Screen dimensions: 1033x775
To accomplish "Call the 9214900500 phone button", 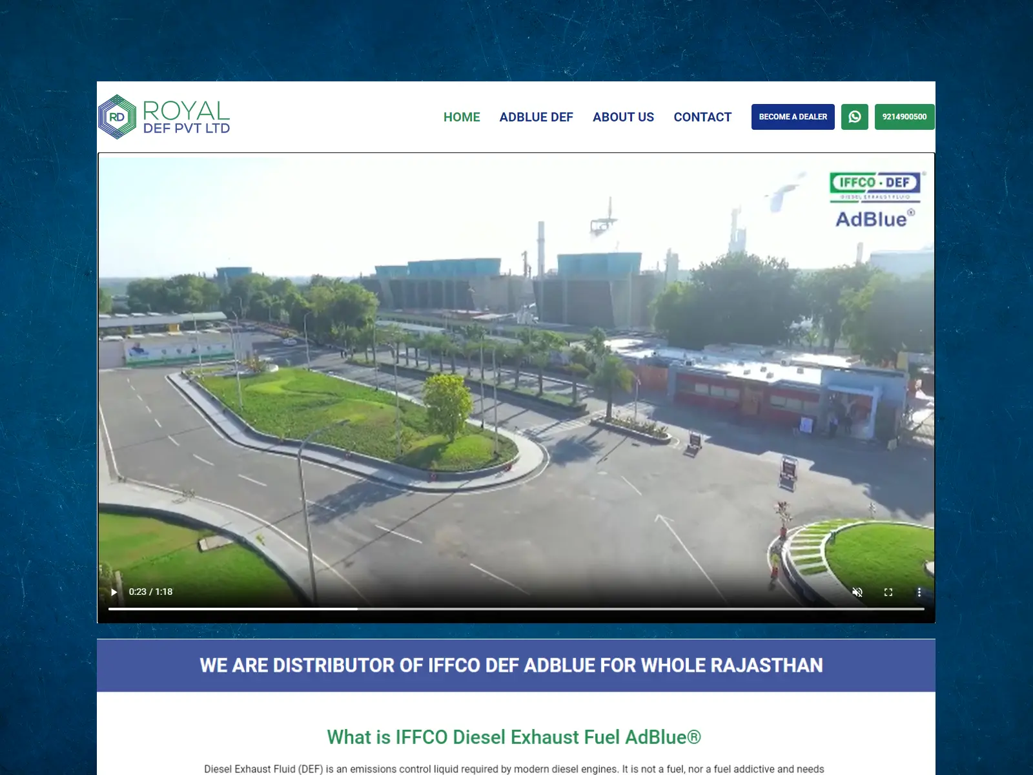I will [905, 117].
